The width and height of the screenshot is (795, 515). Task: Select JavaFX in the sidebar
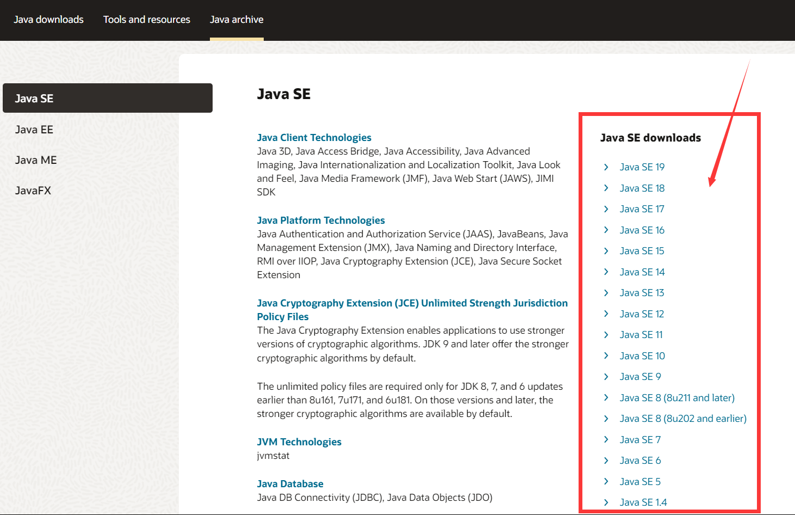(x=33, y=191)
